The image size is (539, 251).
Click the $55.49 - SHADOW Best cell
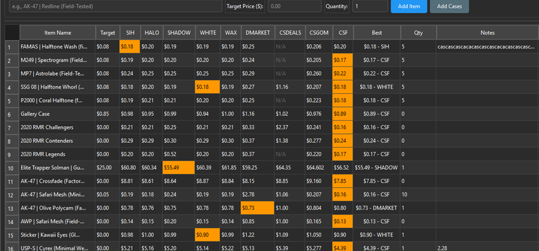[x=377, y=168]
